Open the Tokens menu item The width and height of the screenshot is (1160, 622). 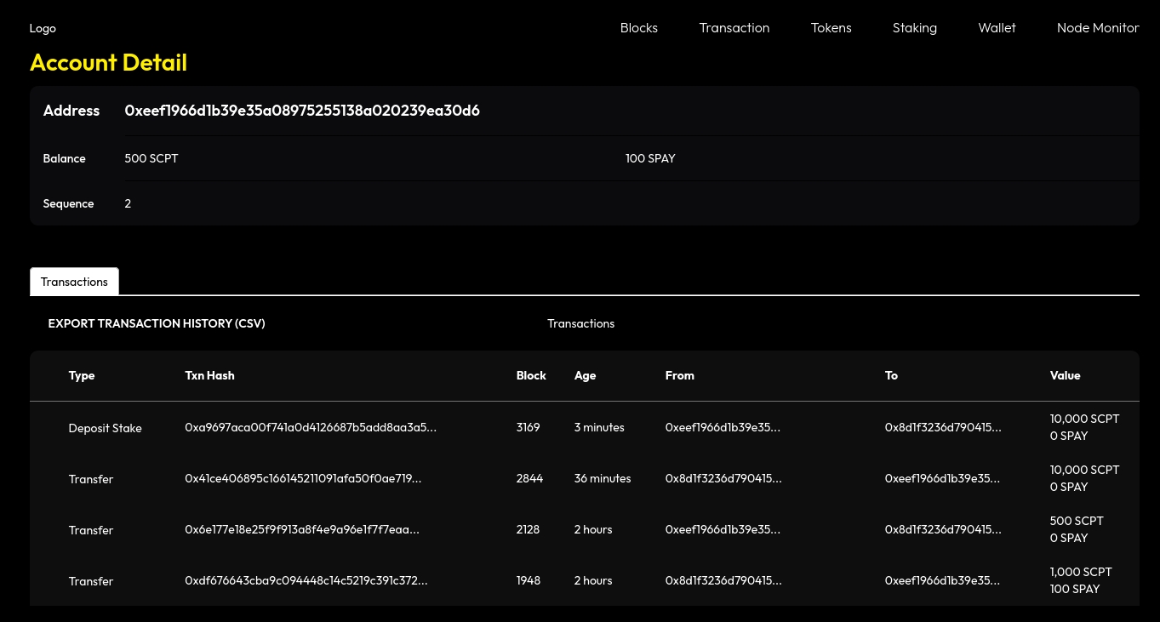tap(831, 28)
